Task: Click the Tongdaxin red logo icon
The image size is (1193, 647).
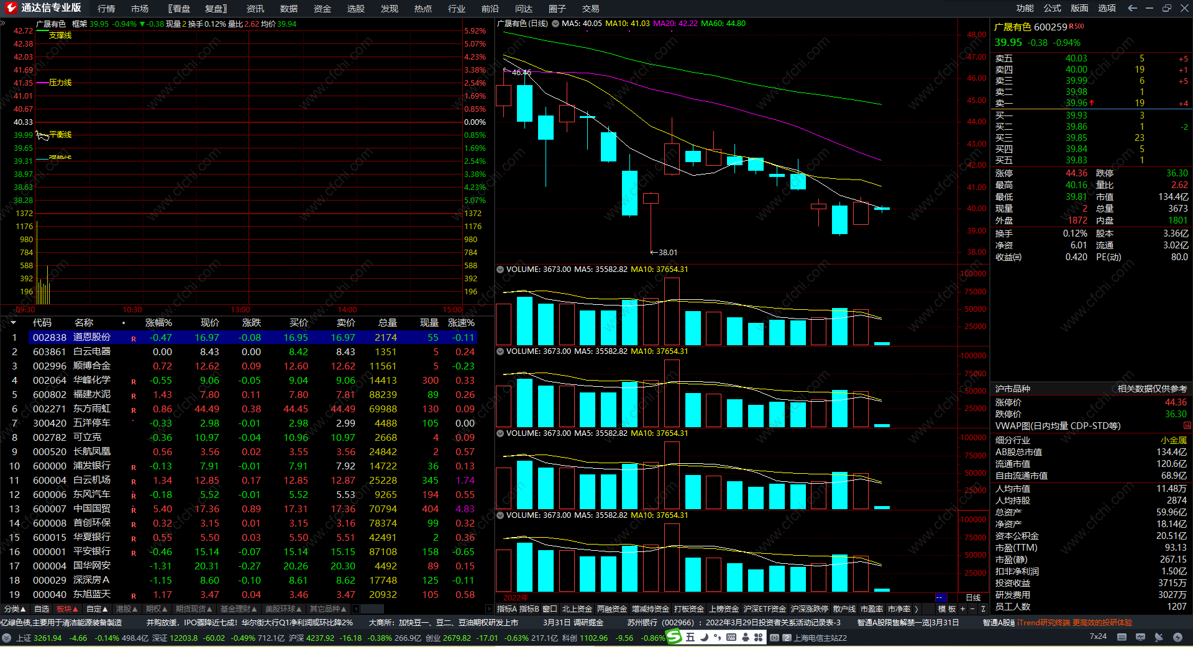Action: pos(11,8)
